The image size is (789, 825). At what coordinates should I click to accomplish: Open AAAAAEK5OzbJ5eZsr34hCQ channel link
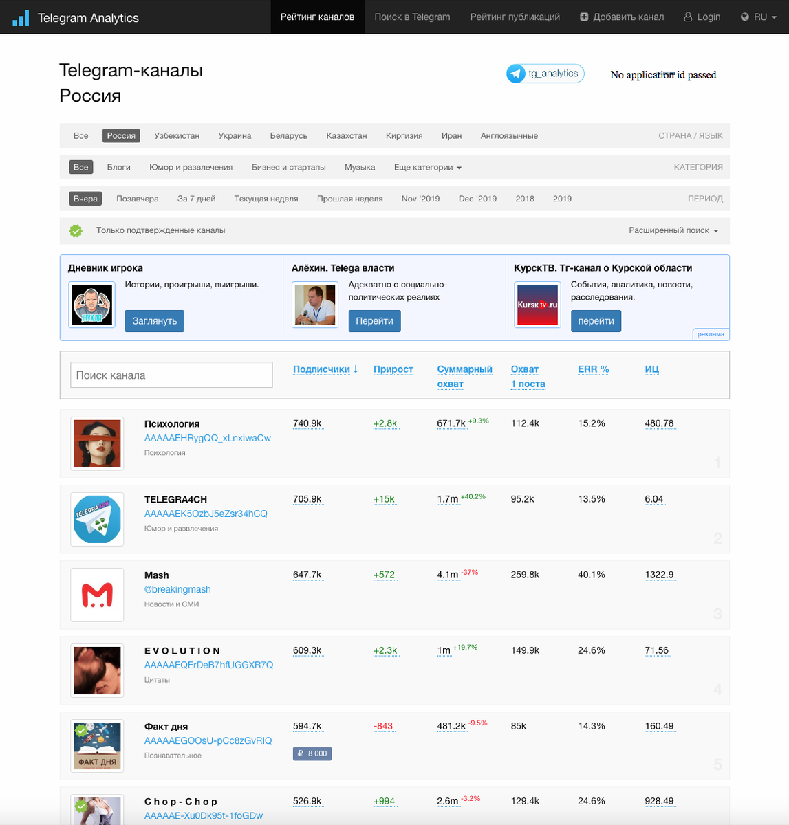(x=206, y=514)
